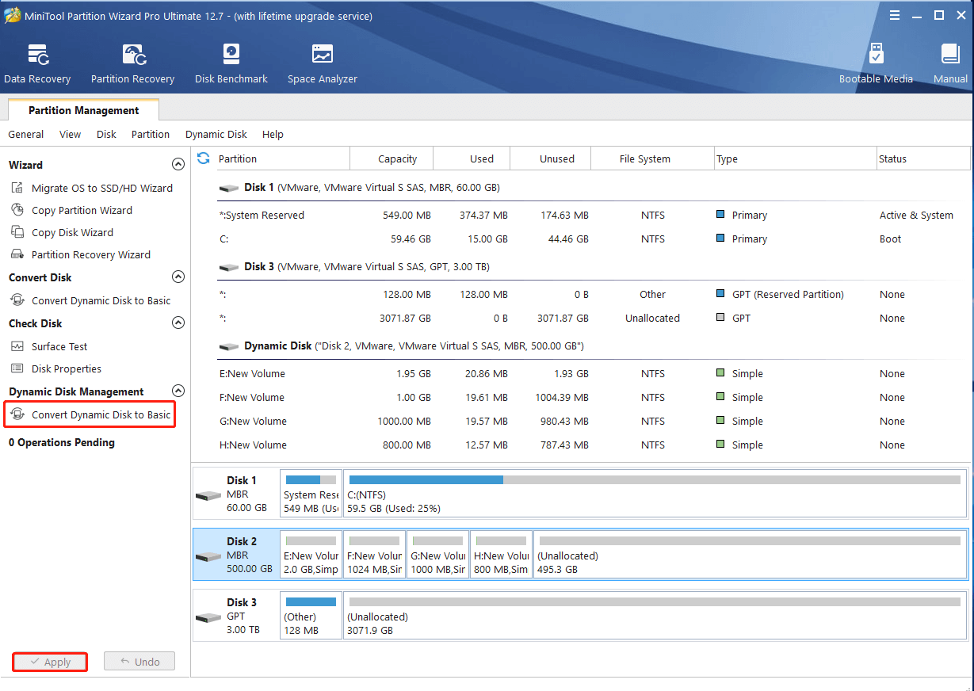Click the Surface Test icon
The width and height of the screenshot is (974, 691).
(x=17, y=346)
